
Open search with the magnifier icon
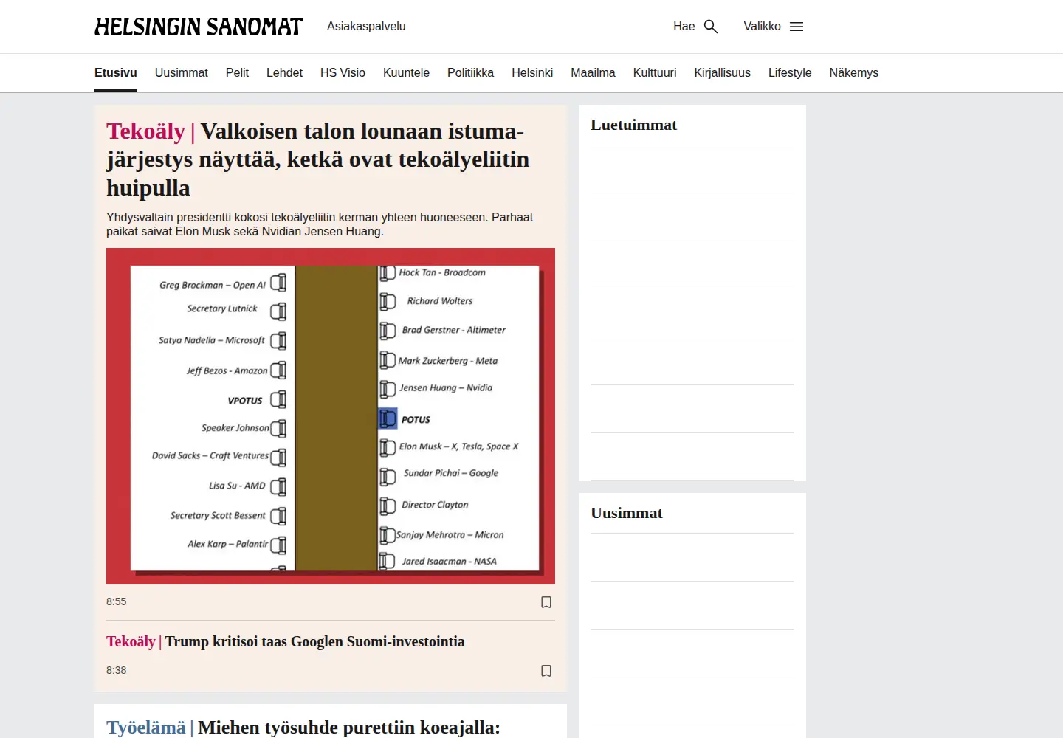[x=711, y=27]
